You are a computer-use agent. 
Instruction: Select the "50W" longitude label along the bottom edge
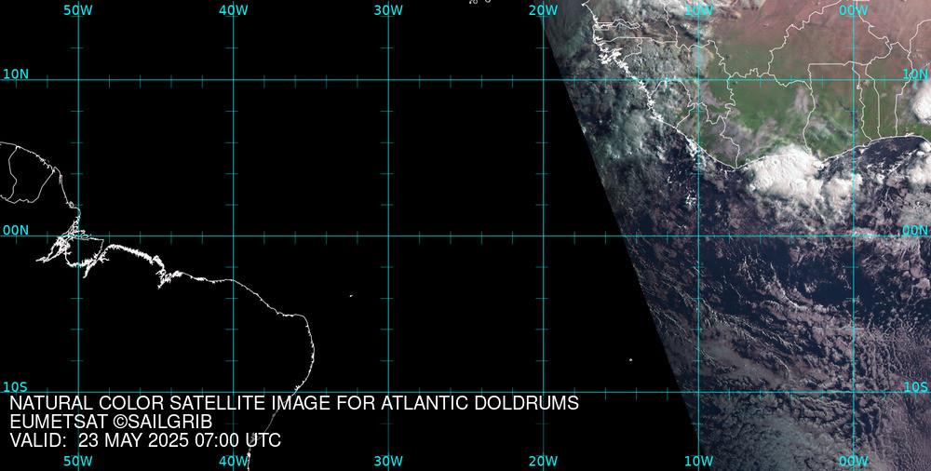78,462
